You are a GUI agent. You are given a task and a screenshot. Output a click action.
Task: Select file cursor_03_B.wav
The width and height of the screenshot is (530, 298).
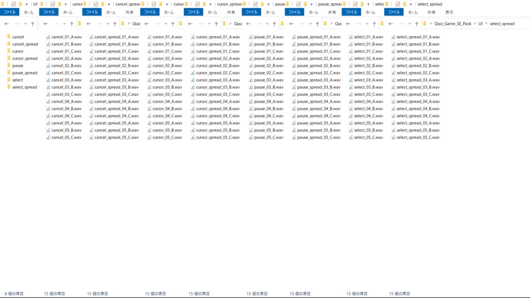[x=165, y=87]
